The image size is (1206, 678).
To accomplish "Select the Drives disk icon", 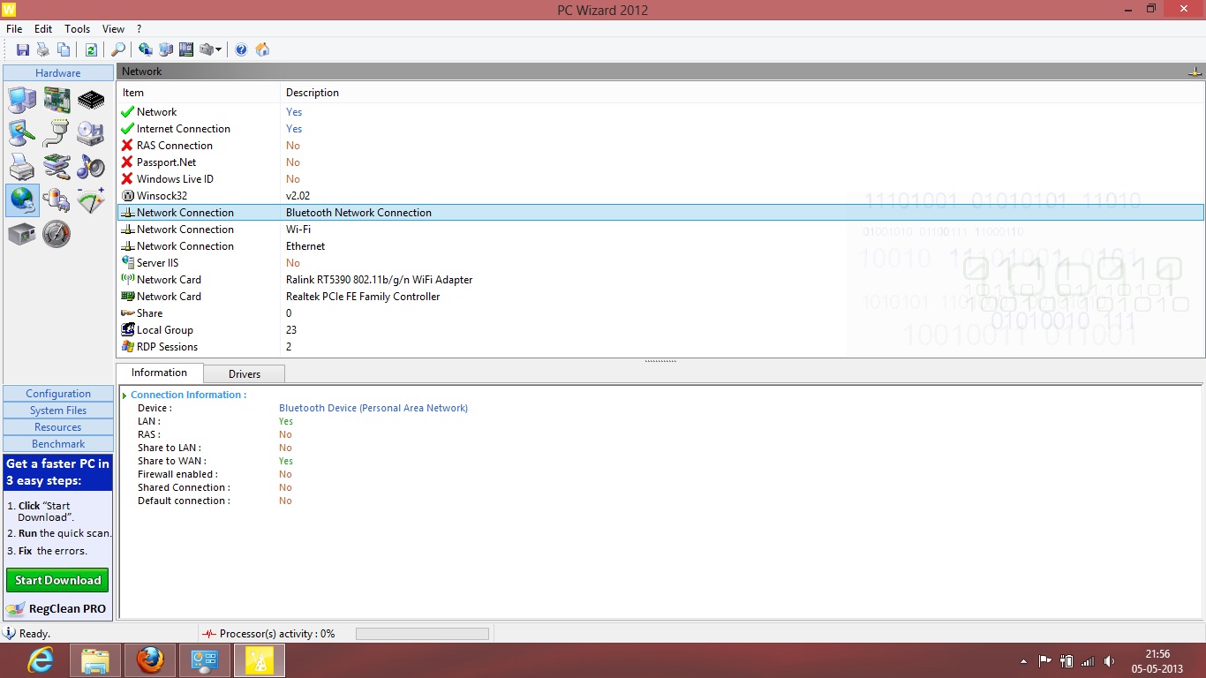I will tap(91, 133).
